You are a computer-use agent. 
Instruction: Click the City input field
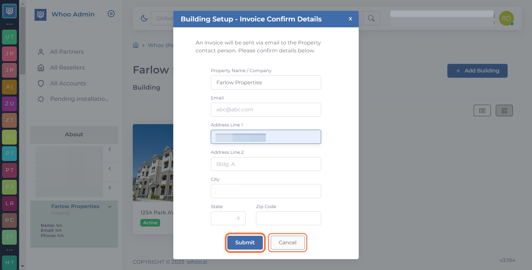coord(266,191)
